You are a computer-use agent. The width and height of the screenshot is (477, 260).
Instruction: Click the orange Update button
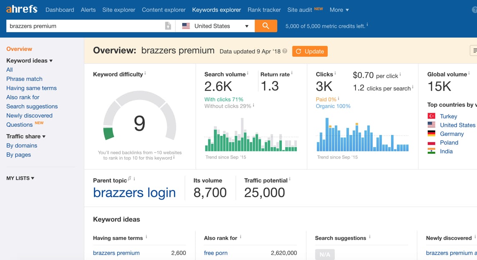(x=310, y=51)
